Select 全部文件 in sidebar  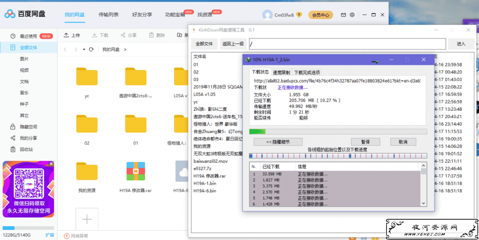(28, 47)
